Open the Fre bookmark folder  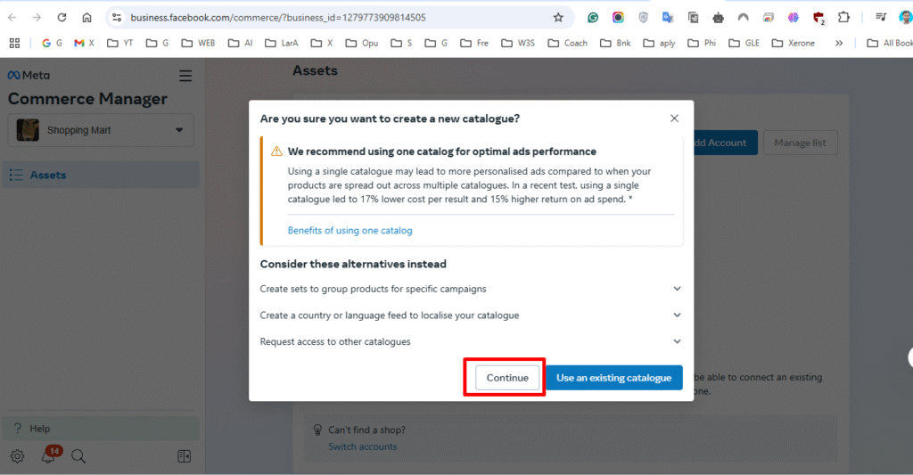[x=474, y=43]
